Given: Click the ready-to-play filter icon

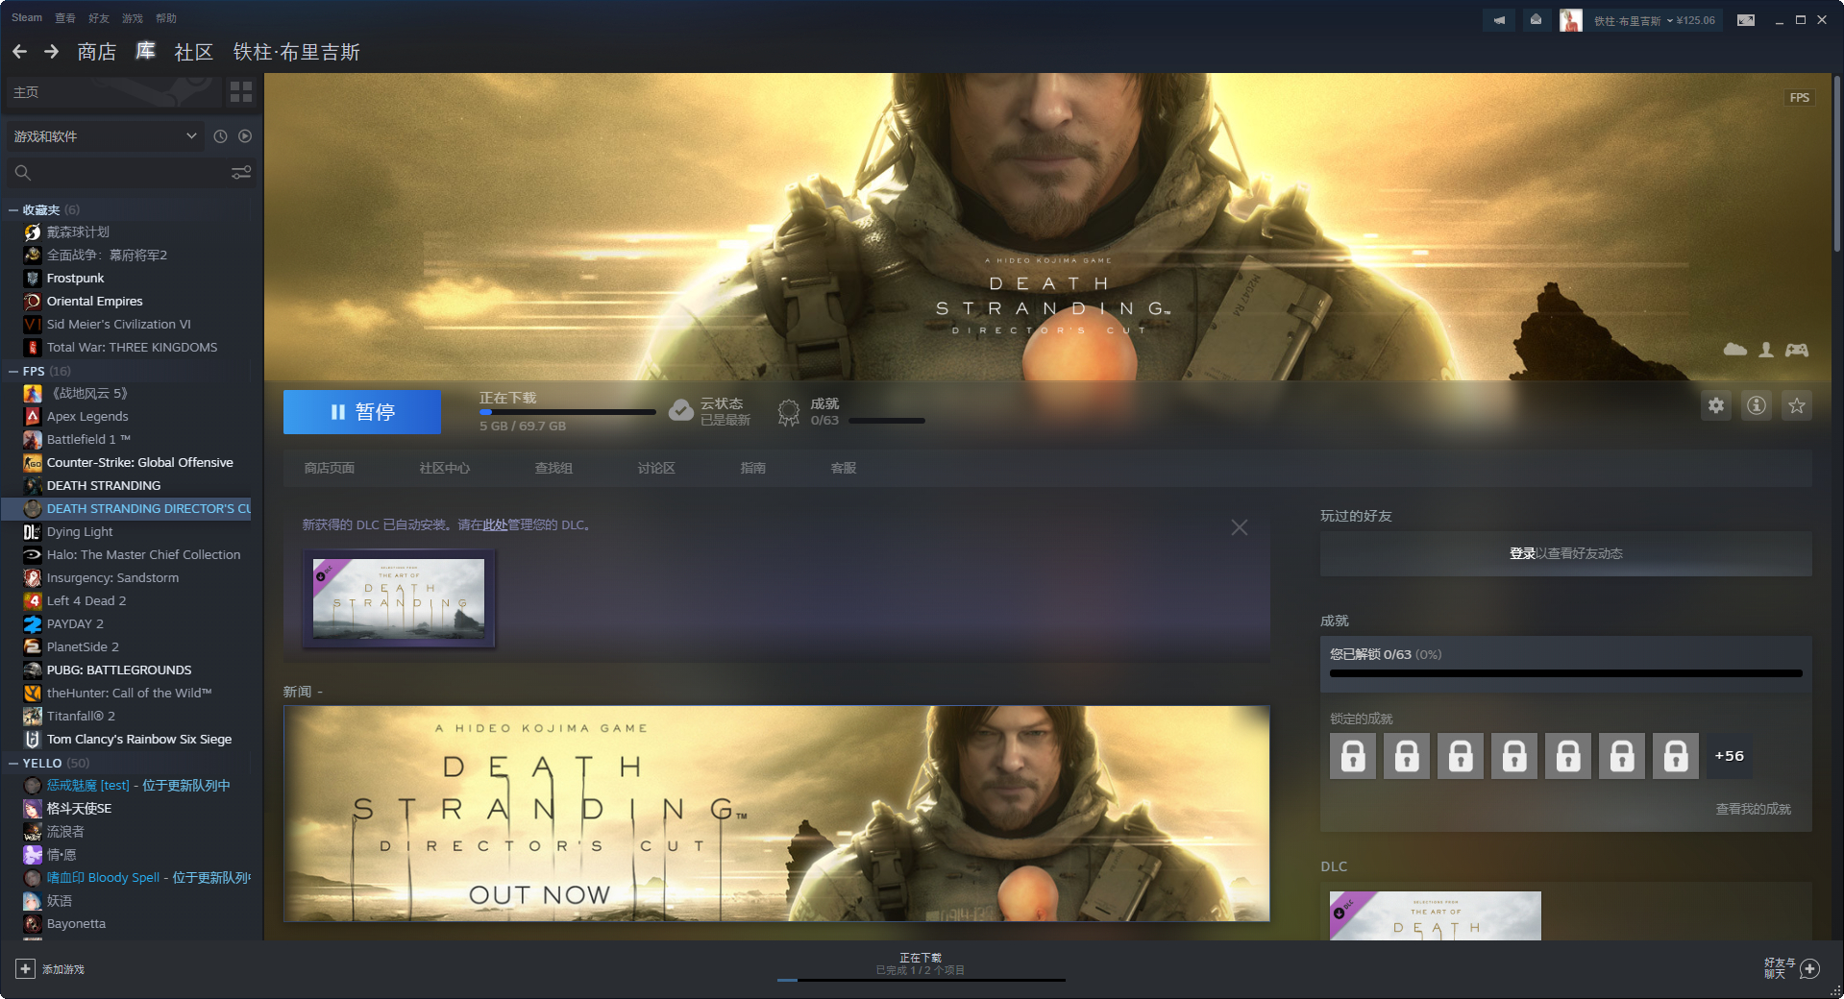Looking at the screenshot, I should (245, 136).
